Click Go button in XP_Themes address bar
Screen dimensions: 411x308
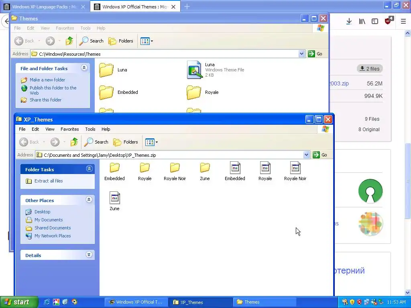(320, 155)
